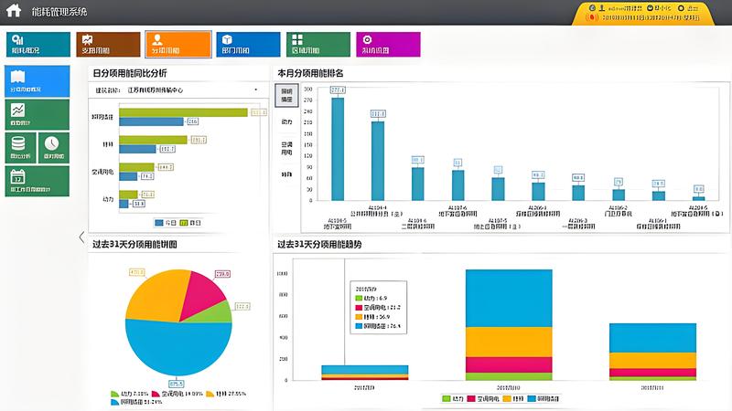Click the green trend statistics tile in the sidebar
This screenshot has width=732, height=411.
pyautogui.click(x=37, y=114)
